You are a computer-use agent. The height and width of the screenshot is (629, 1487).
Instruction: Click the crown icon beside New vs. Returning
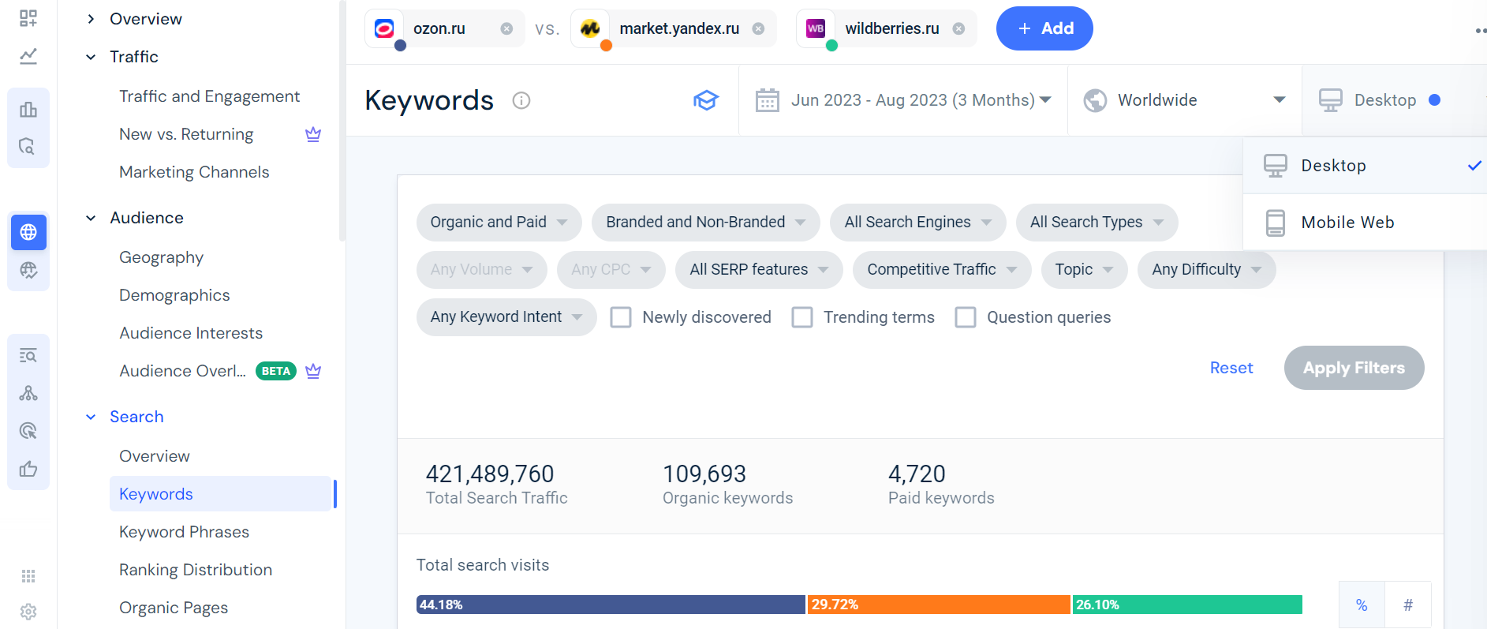pos(313,134)
